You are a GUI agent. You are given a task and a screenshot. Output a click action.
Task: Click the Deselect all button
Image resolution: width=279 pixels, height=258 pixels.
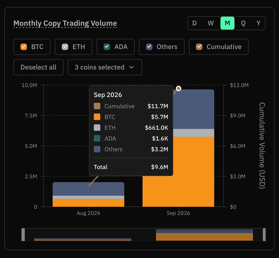[x=39, y=67]
